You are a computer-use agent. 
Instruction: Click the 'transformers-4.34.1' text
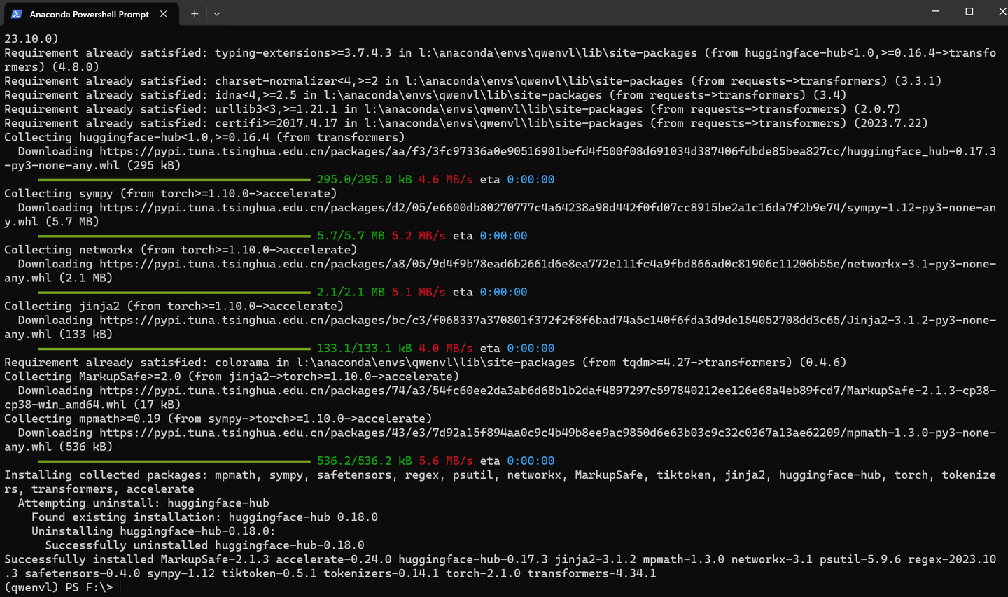[591, 573]
